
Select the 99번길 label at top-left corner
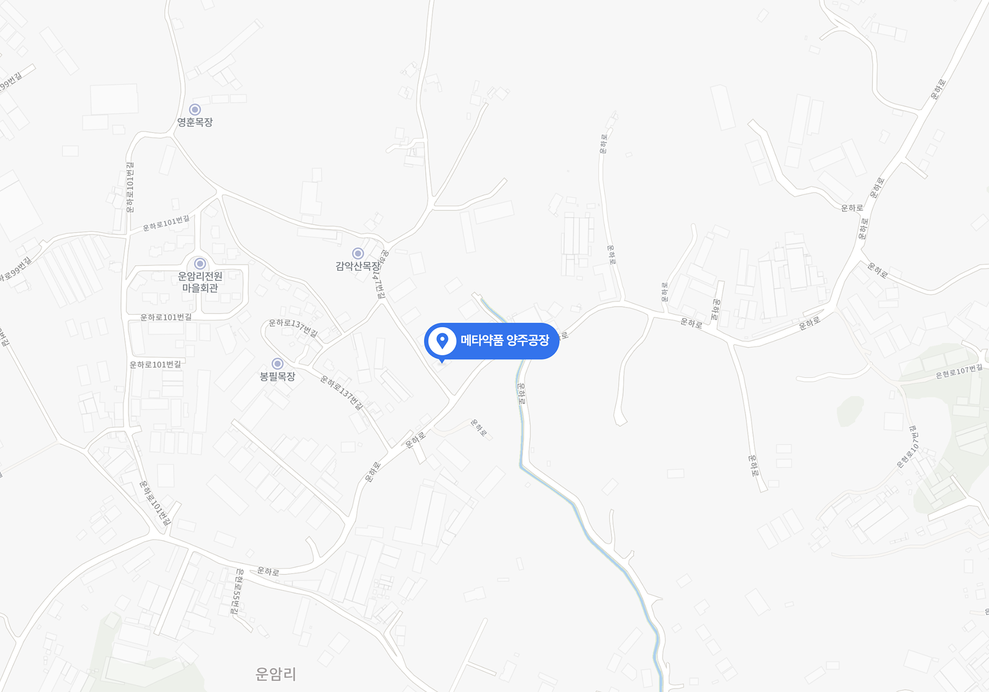pos(12,82)
